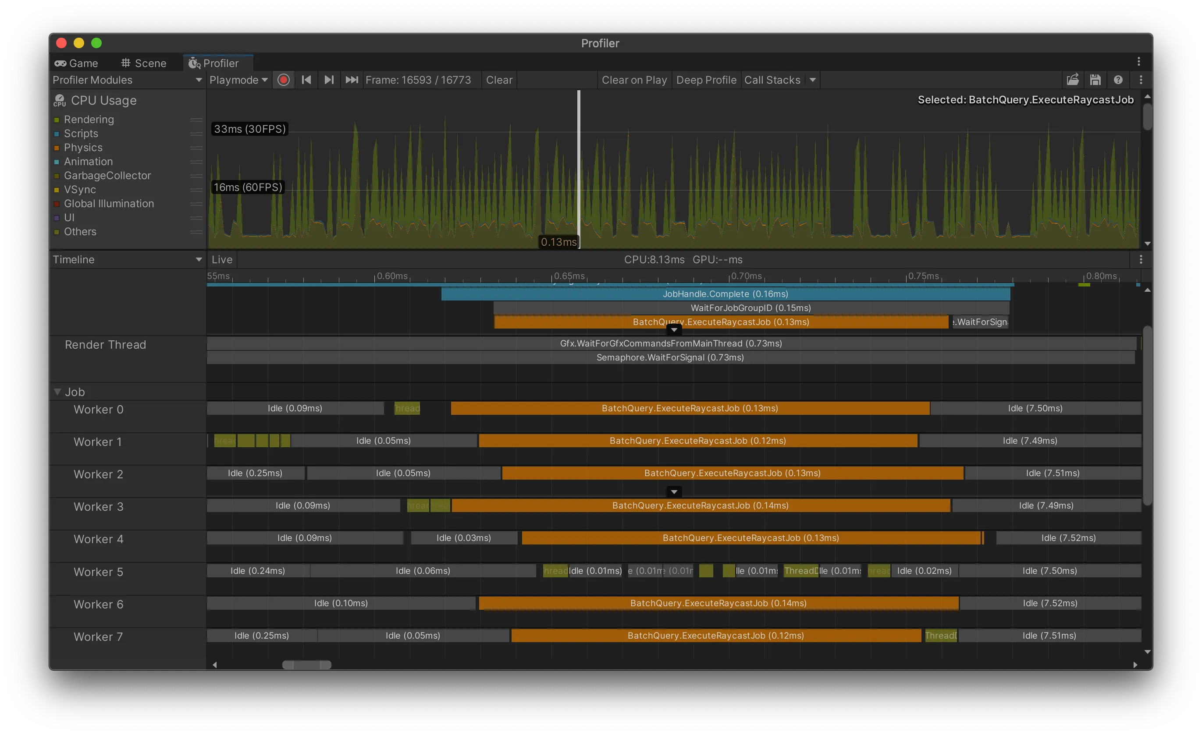
Task: Enable Call Stacks recording
Action: (772, 80)
